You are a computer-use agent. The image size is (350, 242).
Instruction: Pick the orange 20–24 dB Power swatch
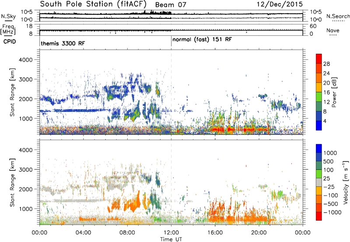[x=319, y=78]
